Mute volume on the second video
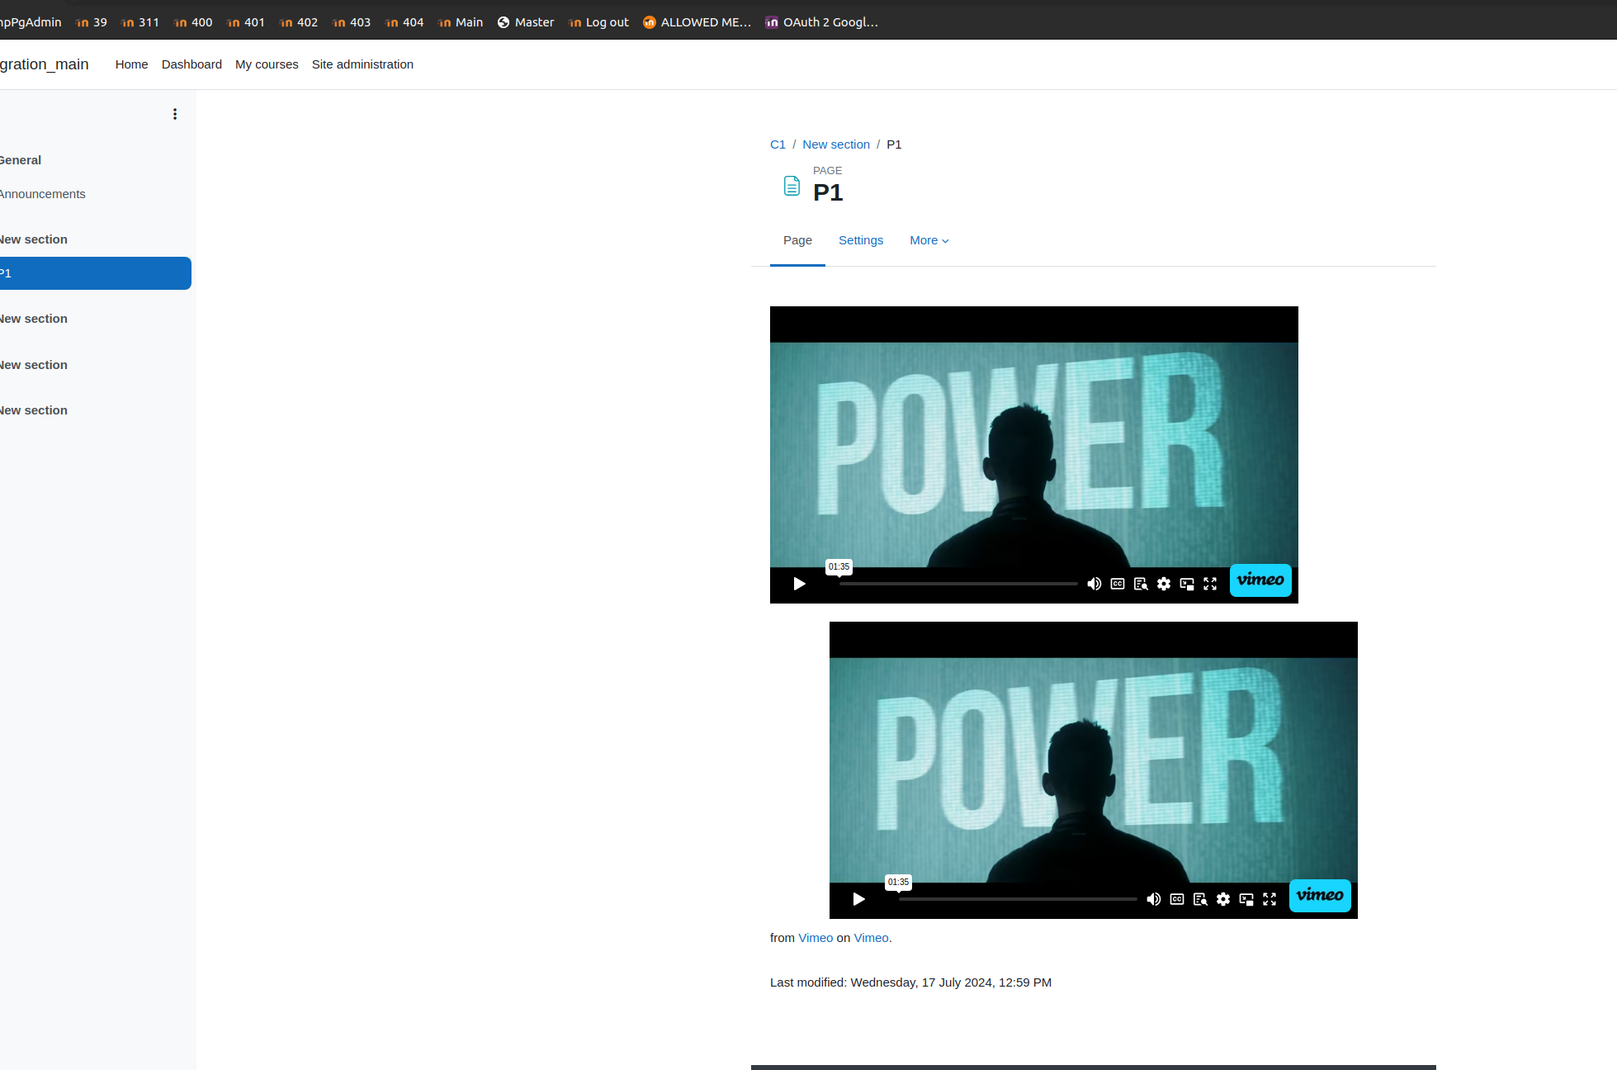 (1153, 899)
